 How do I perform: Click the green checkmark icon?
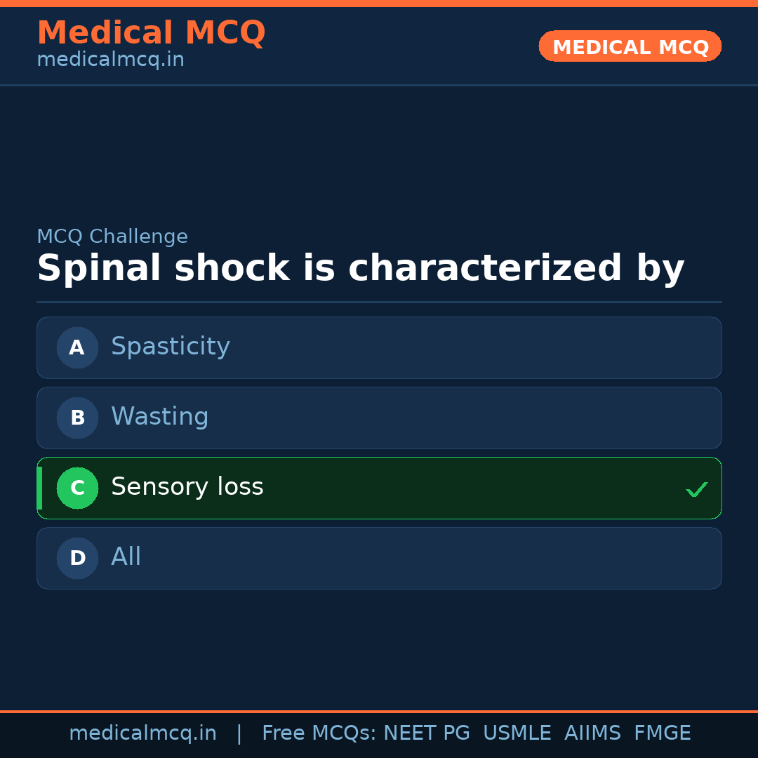(696, 489)
